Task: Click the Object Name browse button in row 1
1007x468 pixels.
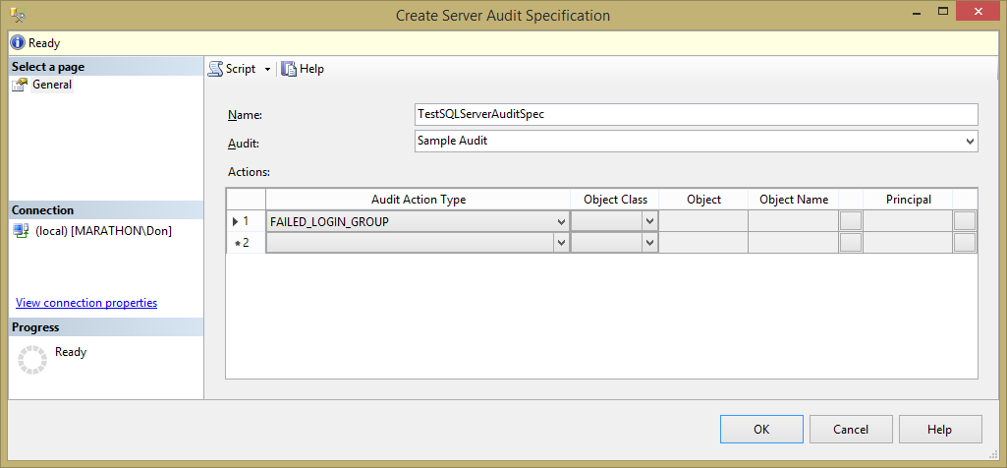Action: [850, 222]
